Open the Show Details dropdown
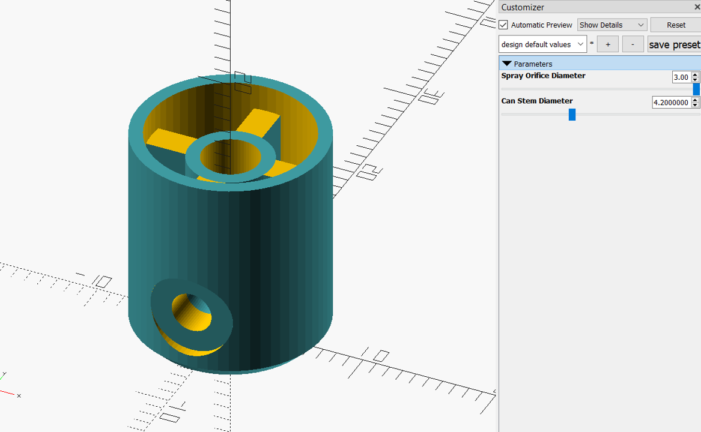 click(x=611, y=25)
